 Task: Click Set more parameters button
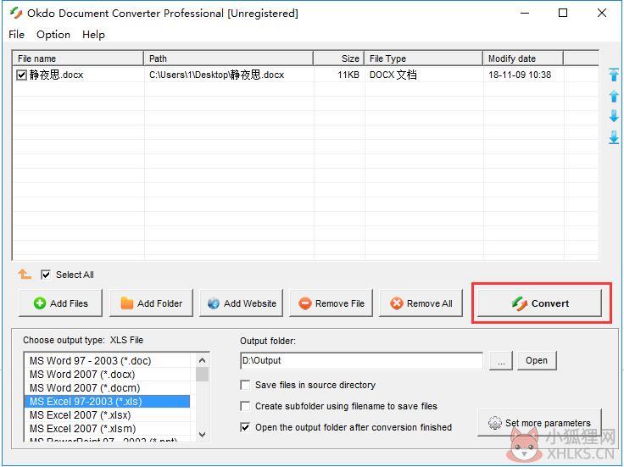click(x=539, y=422)
